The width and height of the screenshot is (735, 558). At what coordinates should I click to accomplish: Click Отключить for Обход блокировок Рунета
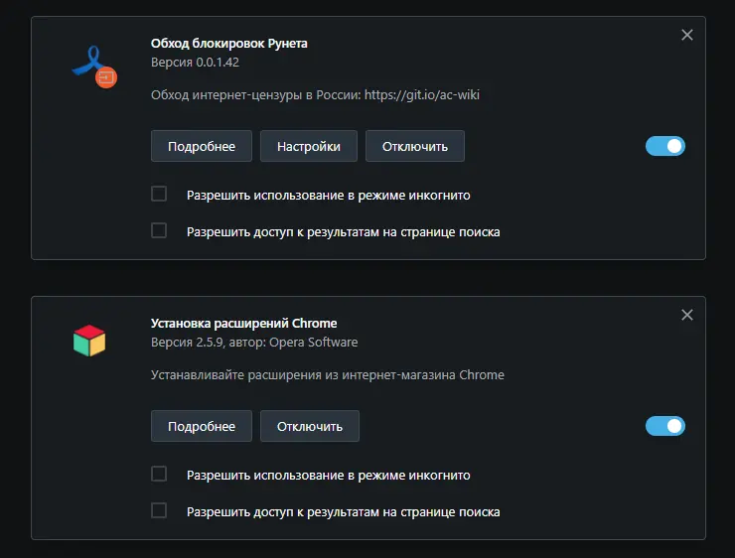pos(415,146)
